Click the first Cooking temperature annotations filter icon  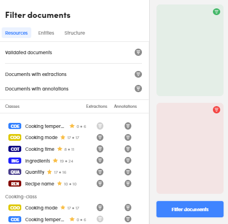[128, 126]
